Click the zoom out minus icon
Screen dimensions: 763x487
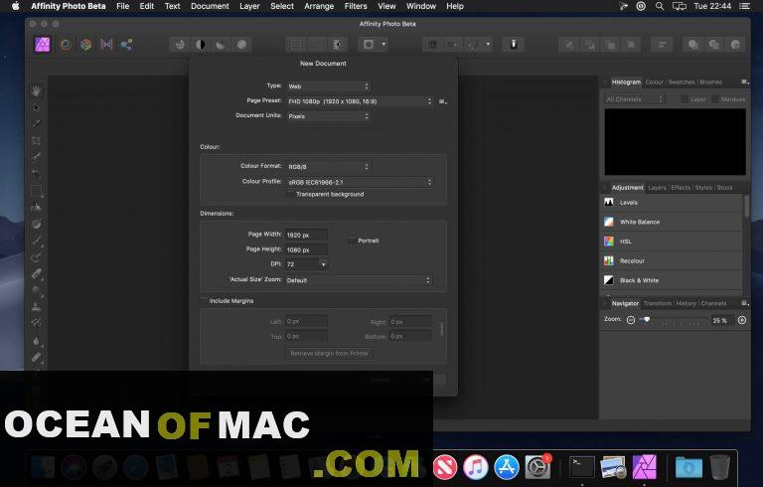tap(631, 320)
